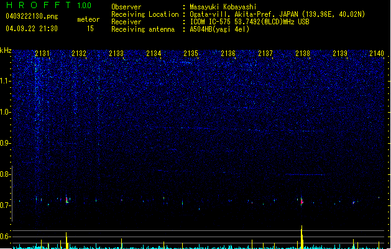Screen dimensions: 391x249
Task: Click the 0.8 kHz frequency label
Action: pyautogui.click(x=5, y=174)
